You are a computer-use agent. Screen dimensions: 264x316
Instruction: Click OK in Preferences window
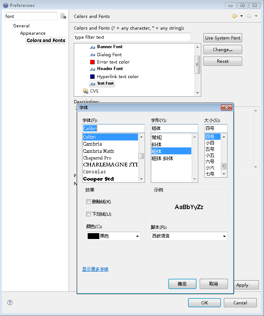click(x=204, y=302)
